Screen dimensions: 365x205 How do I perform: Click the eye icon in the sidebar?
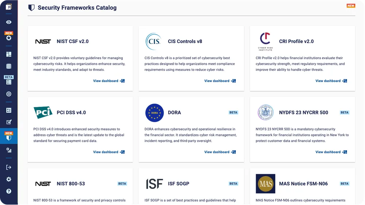pyautogui.click(x=9, y=22)
